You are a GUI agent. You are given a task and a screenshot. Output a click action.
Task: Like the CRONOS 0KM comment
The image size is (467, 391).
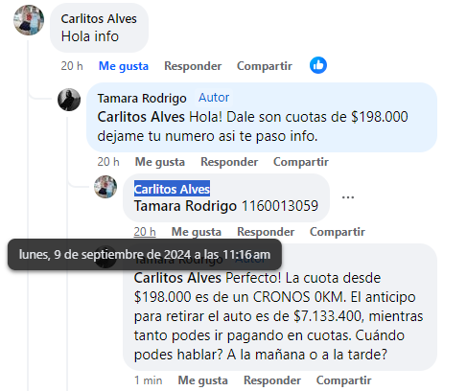coord(202,380)
